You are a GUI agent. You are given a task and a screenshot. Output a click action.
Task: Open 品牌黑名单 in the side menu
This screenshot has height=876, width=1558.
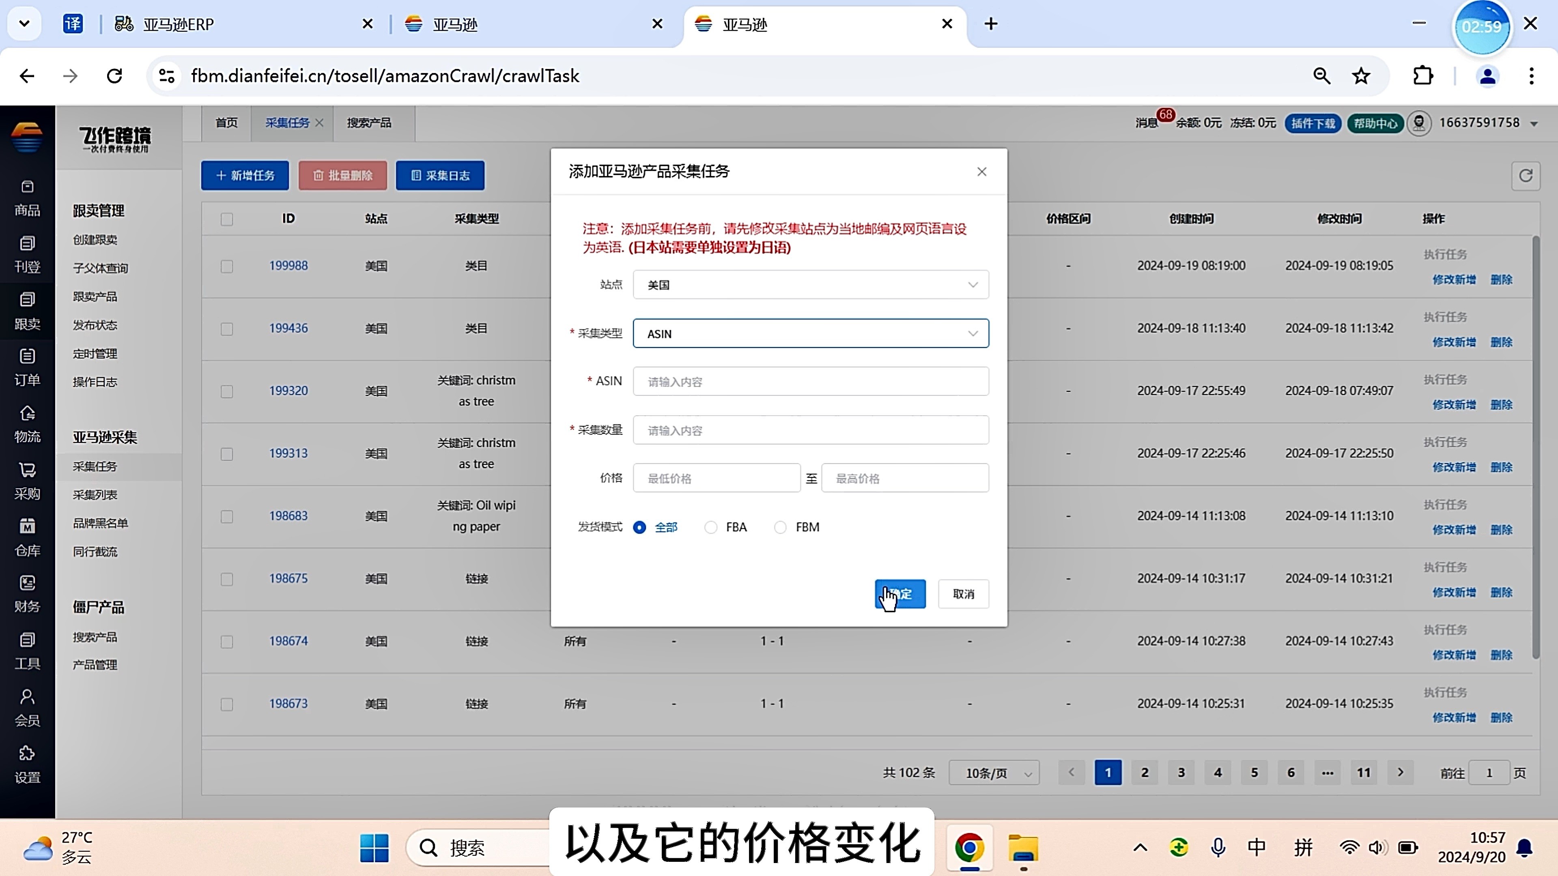click(x=100, y=523)
